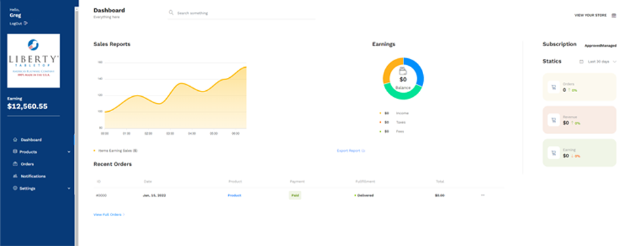Click the $0 Balance text in donut
The image size is (630, 246).
coord(403,83)
